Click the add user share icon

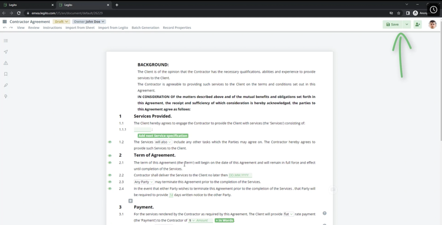point(417,25)
